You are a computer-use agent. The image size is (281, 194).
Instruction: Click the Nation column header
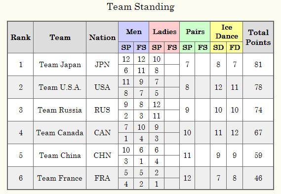pyautogui.click(x=102, y=37)
